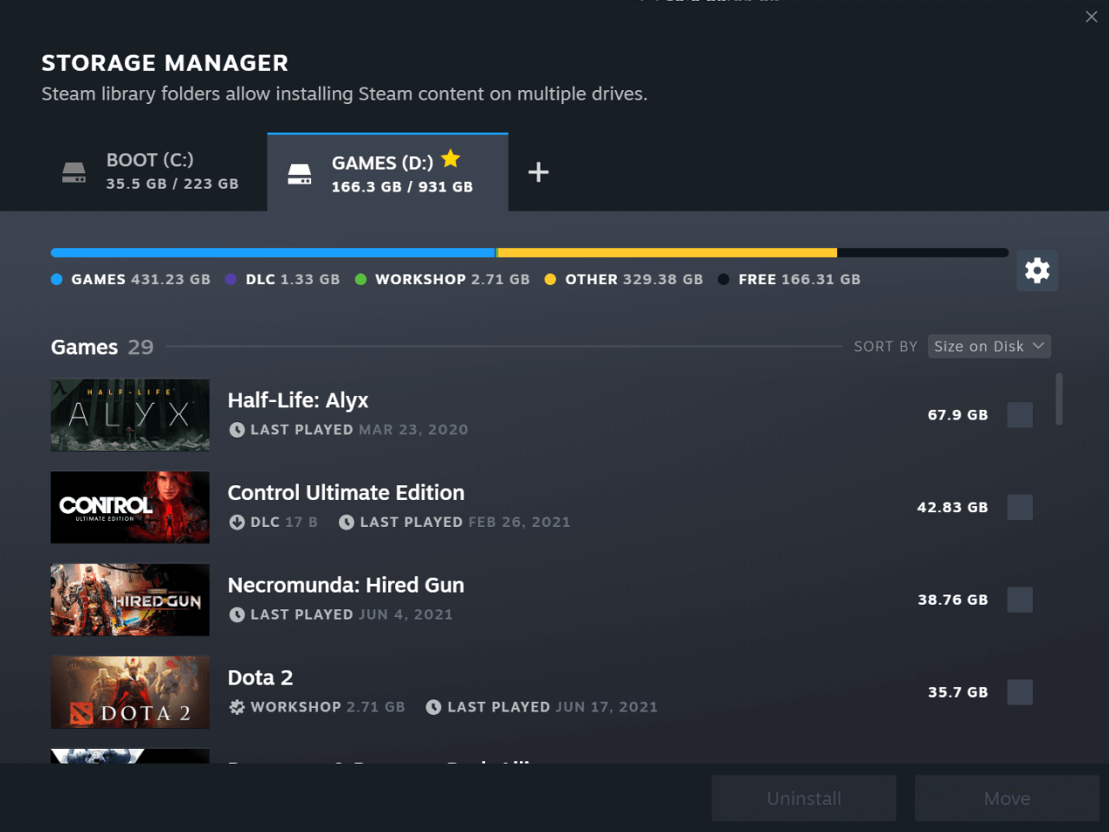Image resolution: width=1109 pixels, height=832 pixels.
Task: Check the Dota 2 selection box
Action: [x=1020, y=692]
